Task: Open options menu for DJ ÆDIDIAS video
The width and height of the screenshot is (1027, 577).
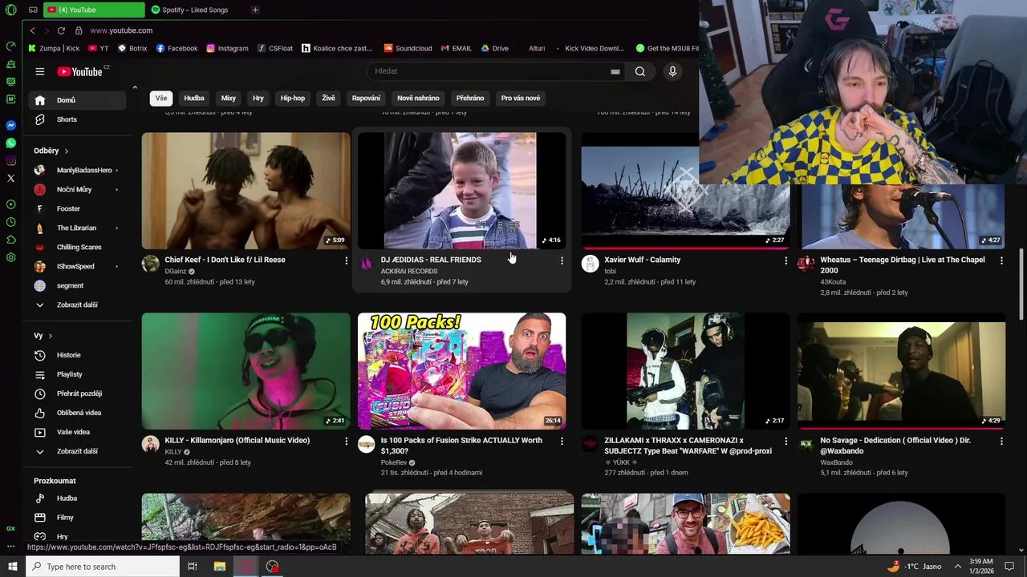Action: pos(562,260)
